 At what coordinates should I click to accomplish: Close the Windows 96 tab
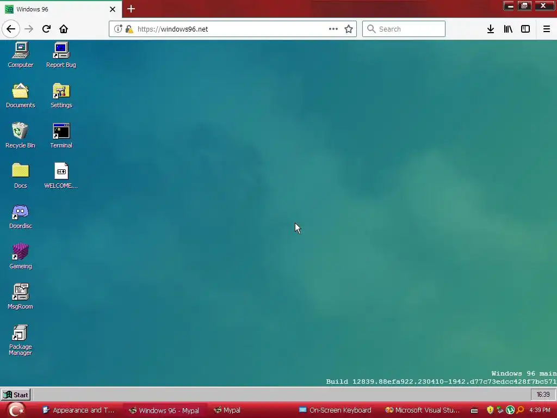pyautogui.click(x=113, y=9)
